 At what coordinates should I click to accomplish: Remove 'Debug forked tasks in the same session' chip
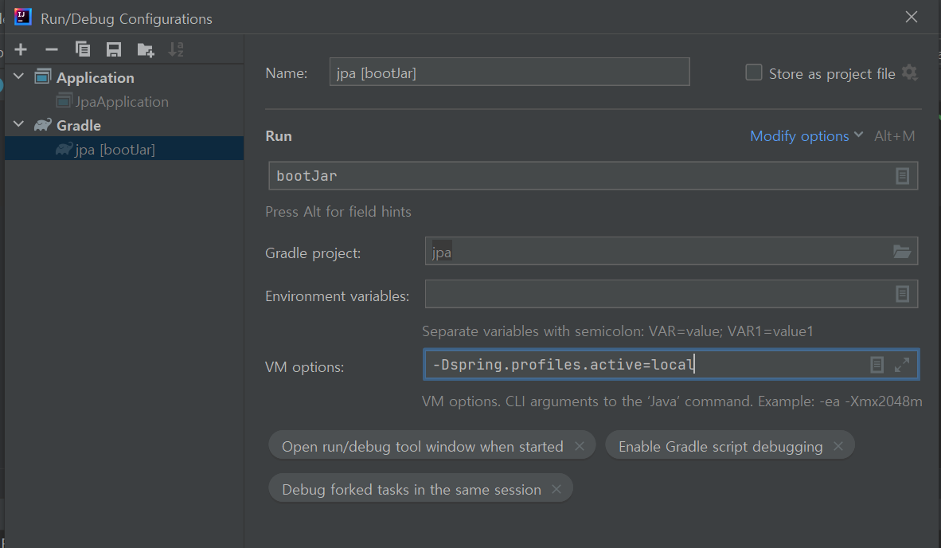557,489
